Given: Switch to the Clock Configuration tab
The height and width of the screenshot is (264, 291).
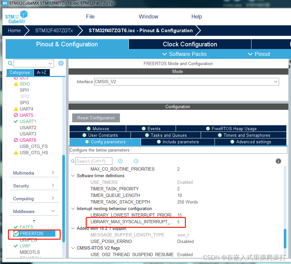Looking at the screenshot, I should pyautogui.click(x=189, y=44).
